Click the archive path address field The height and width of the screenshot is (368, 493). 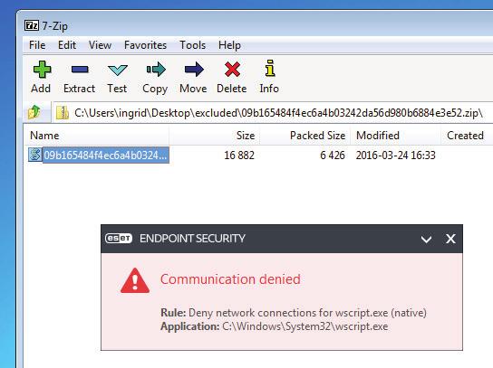pos(272,113)
